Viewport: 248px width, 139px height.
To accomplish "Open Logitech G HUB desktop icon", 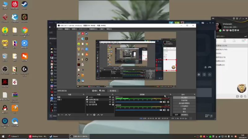I will pos(24,71).
